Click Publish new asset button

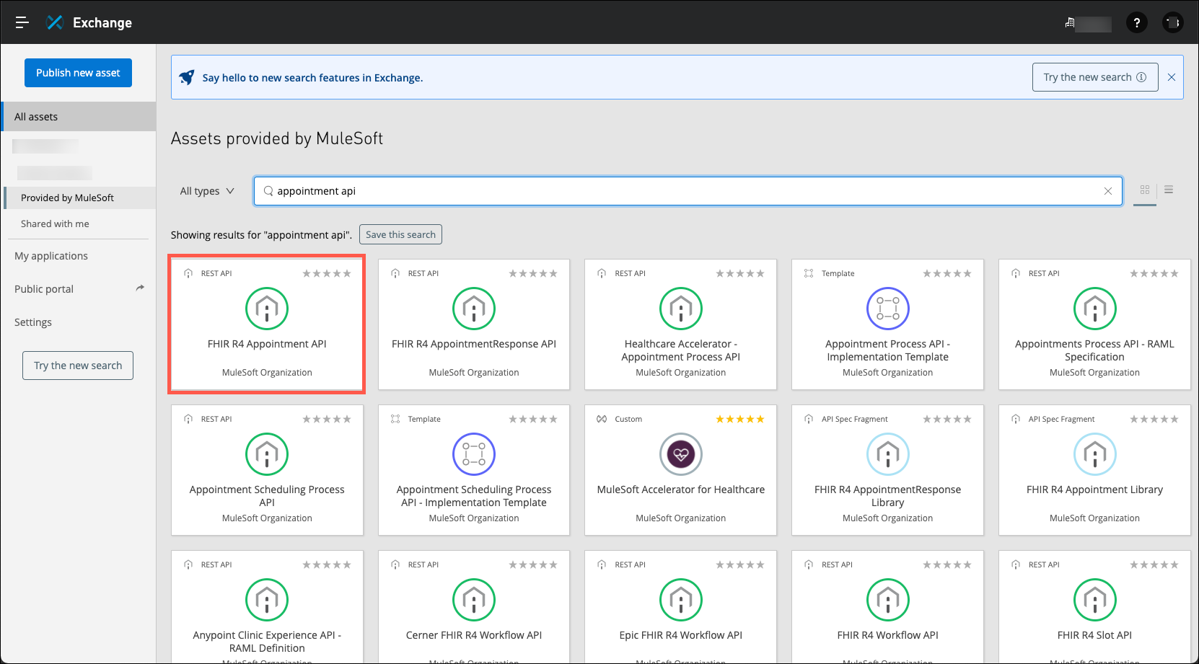pyautogui.click(x=78, y=73)
